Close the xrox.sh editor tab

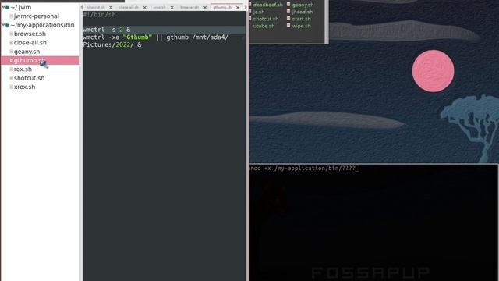coord(172,8)
